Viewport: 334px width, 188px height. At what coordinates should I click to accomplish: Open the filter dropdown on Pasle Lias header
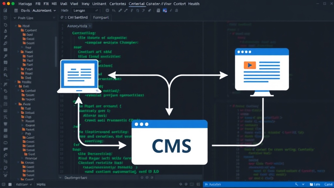tap(54, 18)
